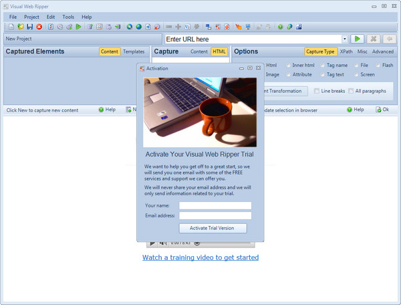Switch to Content tab in Capture panel

click(199, 52)
